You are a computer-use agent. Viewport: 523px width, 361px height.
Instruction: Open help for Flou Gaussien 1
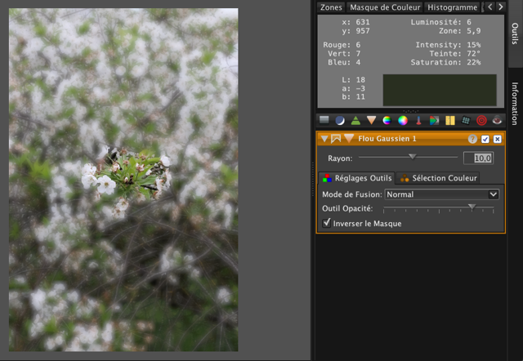472,139
